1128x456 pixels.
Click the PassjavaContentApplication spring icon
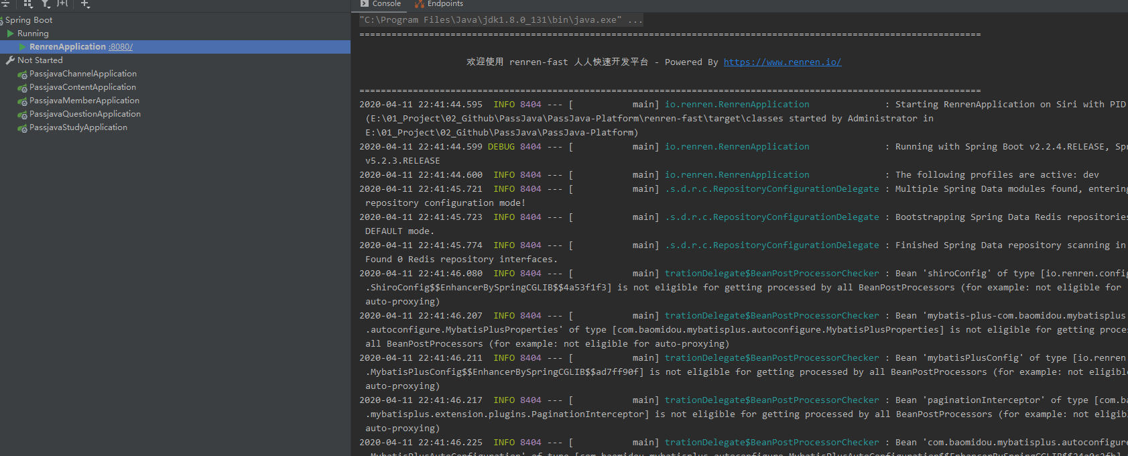23,88
